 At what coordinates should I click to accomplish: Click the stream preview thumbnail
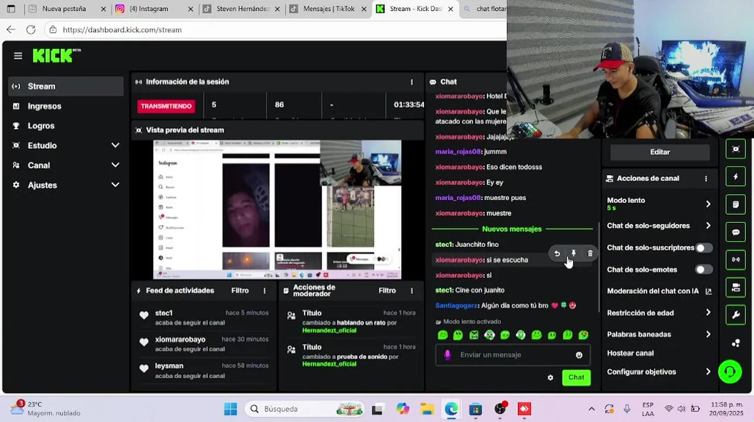point(277,209)
